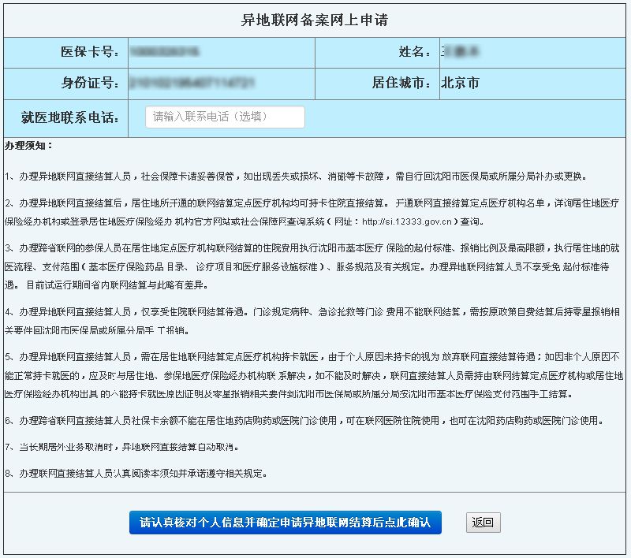Viewport: 631px width, 558px height.
Task: Click the 返回 back button
Action: (x=483, y=522)
